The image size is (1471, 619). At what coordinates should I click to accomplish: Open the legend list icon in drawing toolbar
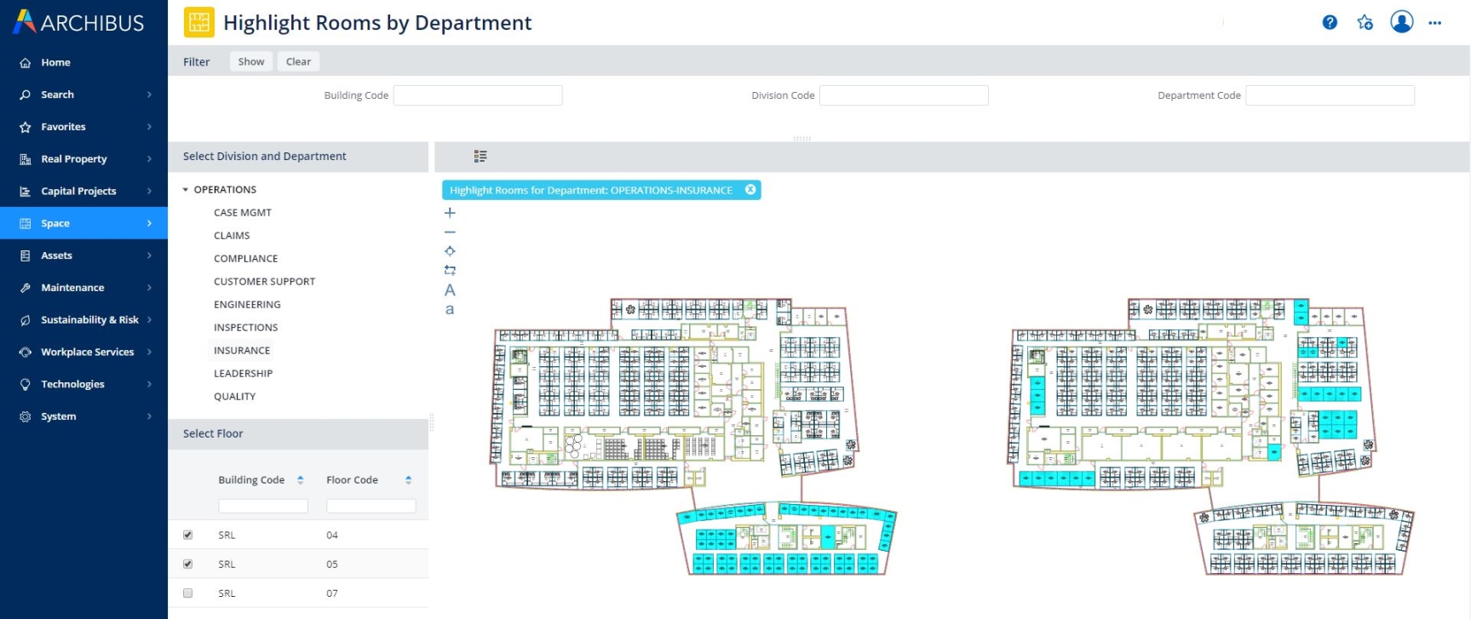[480, 157]
